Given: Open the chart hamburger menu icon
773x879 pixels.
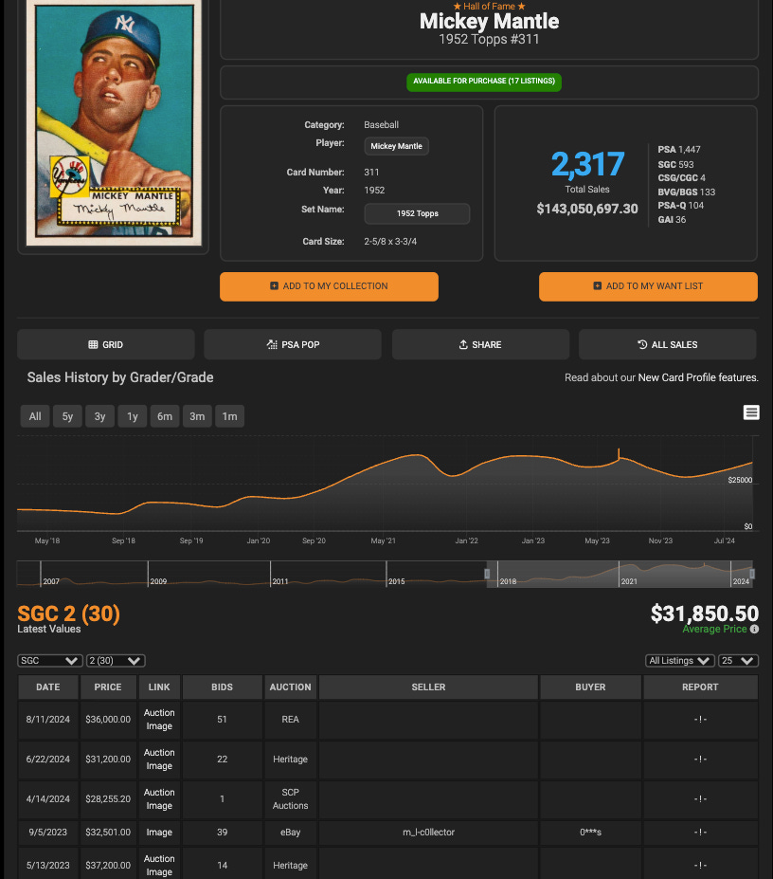Looking at the screenshot, I should [x=751, y=412].
